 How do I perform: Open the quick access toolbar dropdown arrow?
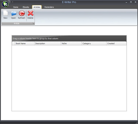point(12,2)
